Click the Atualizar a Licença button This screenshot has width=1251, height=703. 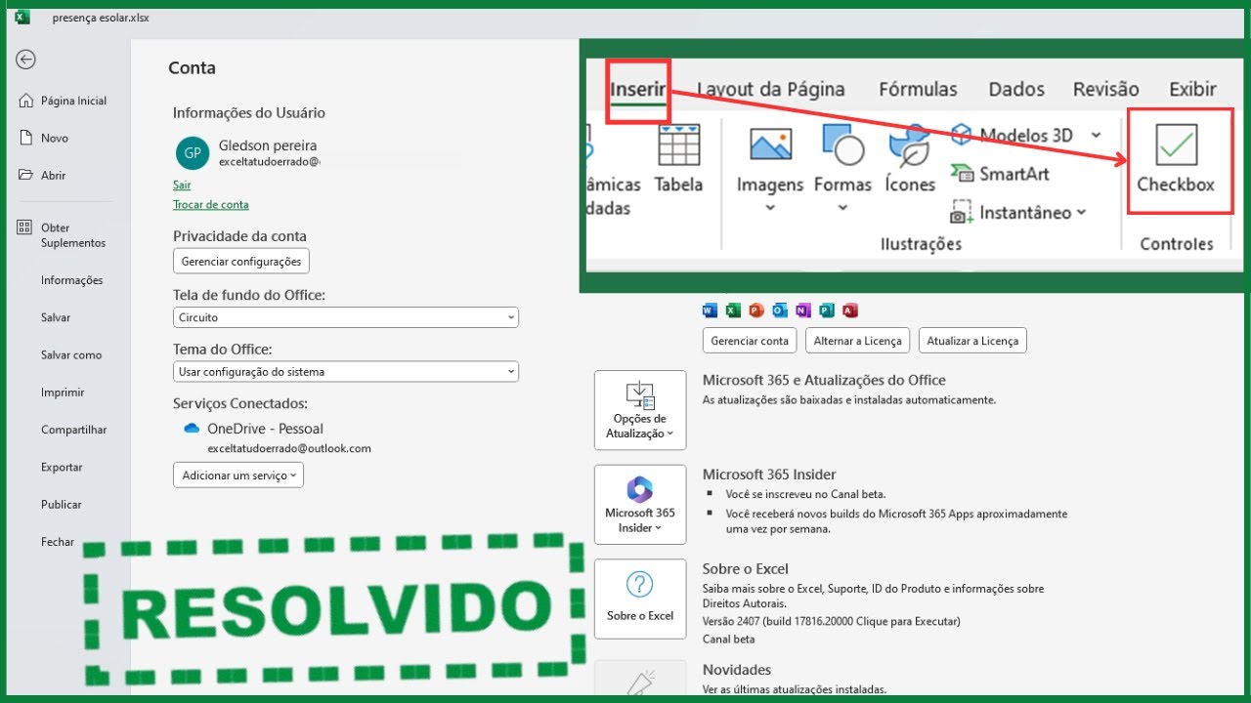click(x=972, y=341)
